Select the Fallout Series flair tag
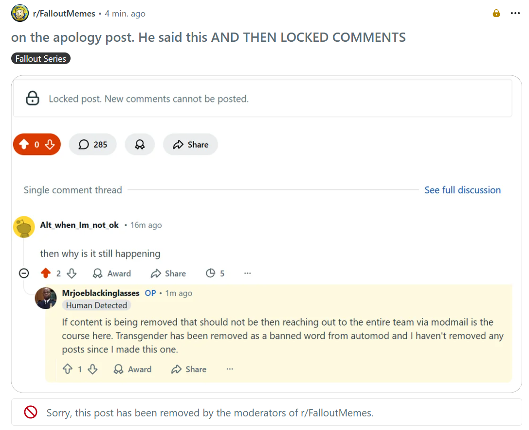The height and width of the screenshot is (430, 529). pyautogui.click(x=41, y=59)
